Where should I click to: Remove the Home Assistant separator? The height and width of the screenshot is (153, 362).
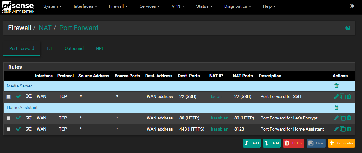point(336,107)
